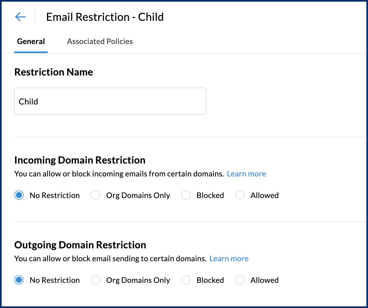Image resolution: width=368 pixels, height=308 pixels.
Task: Select No Restriction for outgoing domains
Action: (x=19, y=280)
